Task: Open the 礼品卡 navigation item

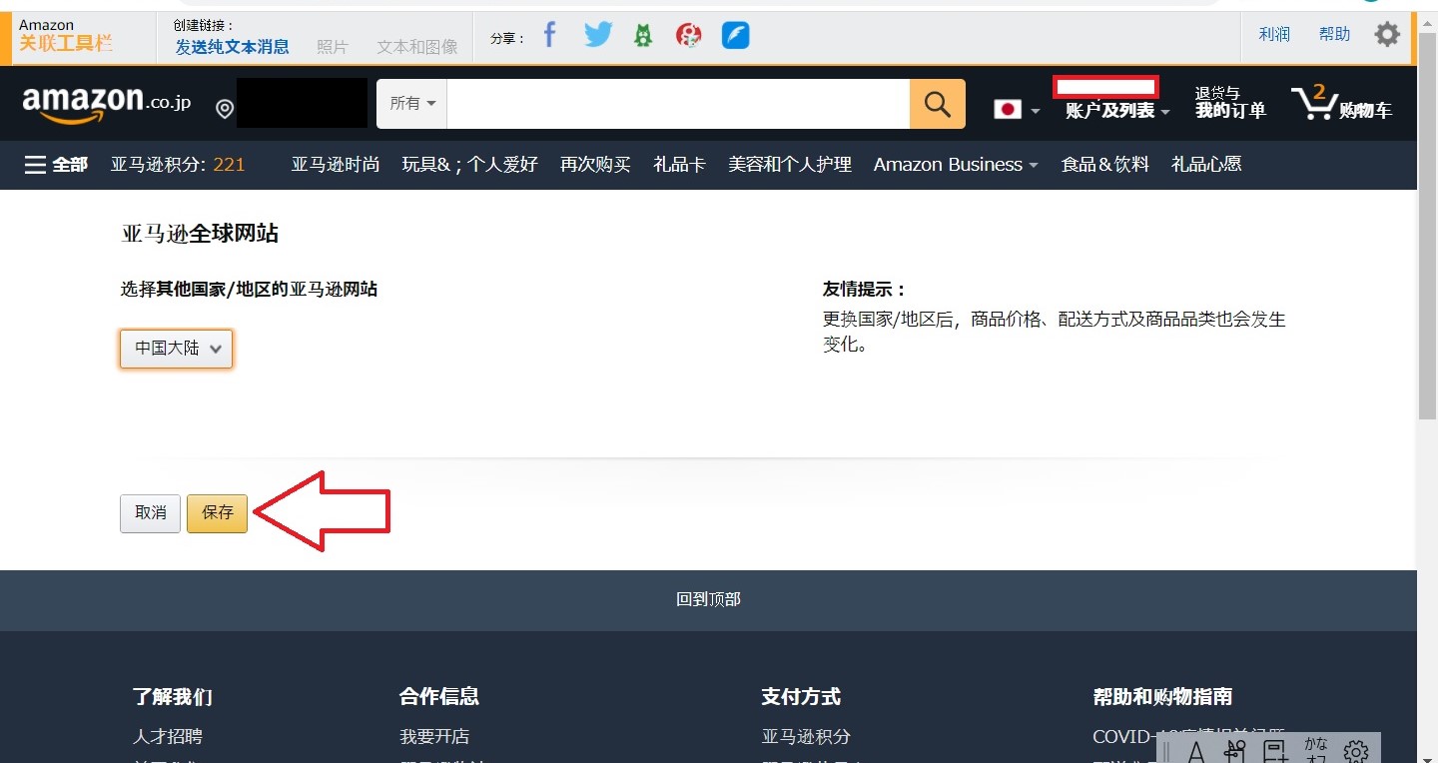Action: (679, 165)
